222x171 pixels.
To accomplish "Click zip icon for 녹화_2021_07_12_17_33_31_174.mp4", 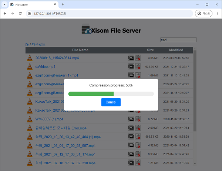I will coord(138,154).
